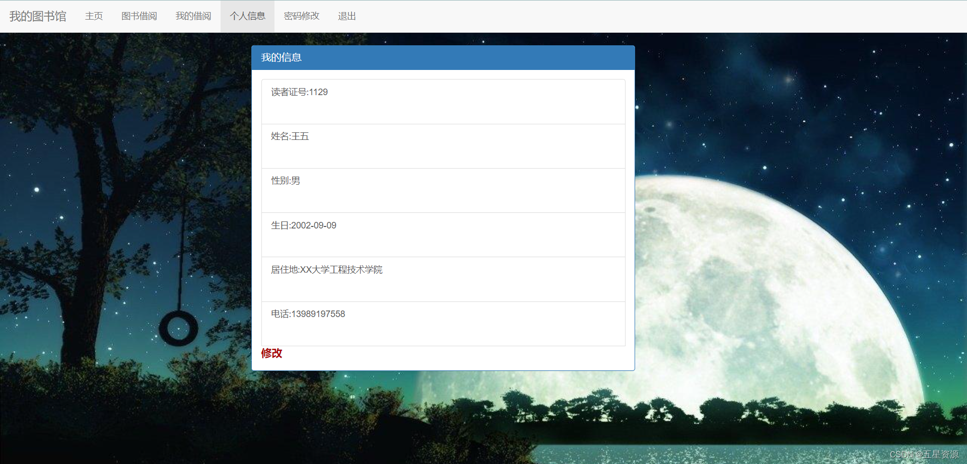Click the 电话:13989197558 row
This screenshot has height=464, width=967.
click(x=443, y=324)
